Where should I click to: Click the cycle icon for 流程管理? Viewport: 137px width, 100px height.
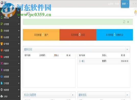pyautogui.click(x=2, y=77)
